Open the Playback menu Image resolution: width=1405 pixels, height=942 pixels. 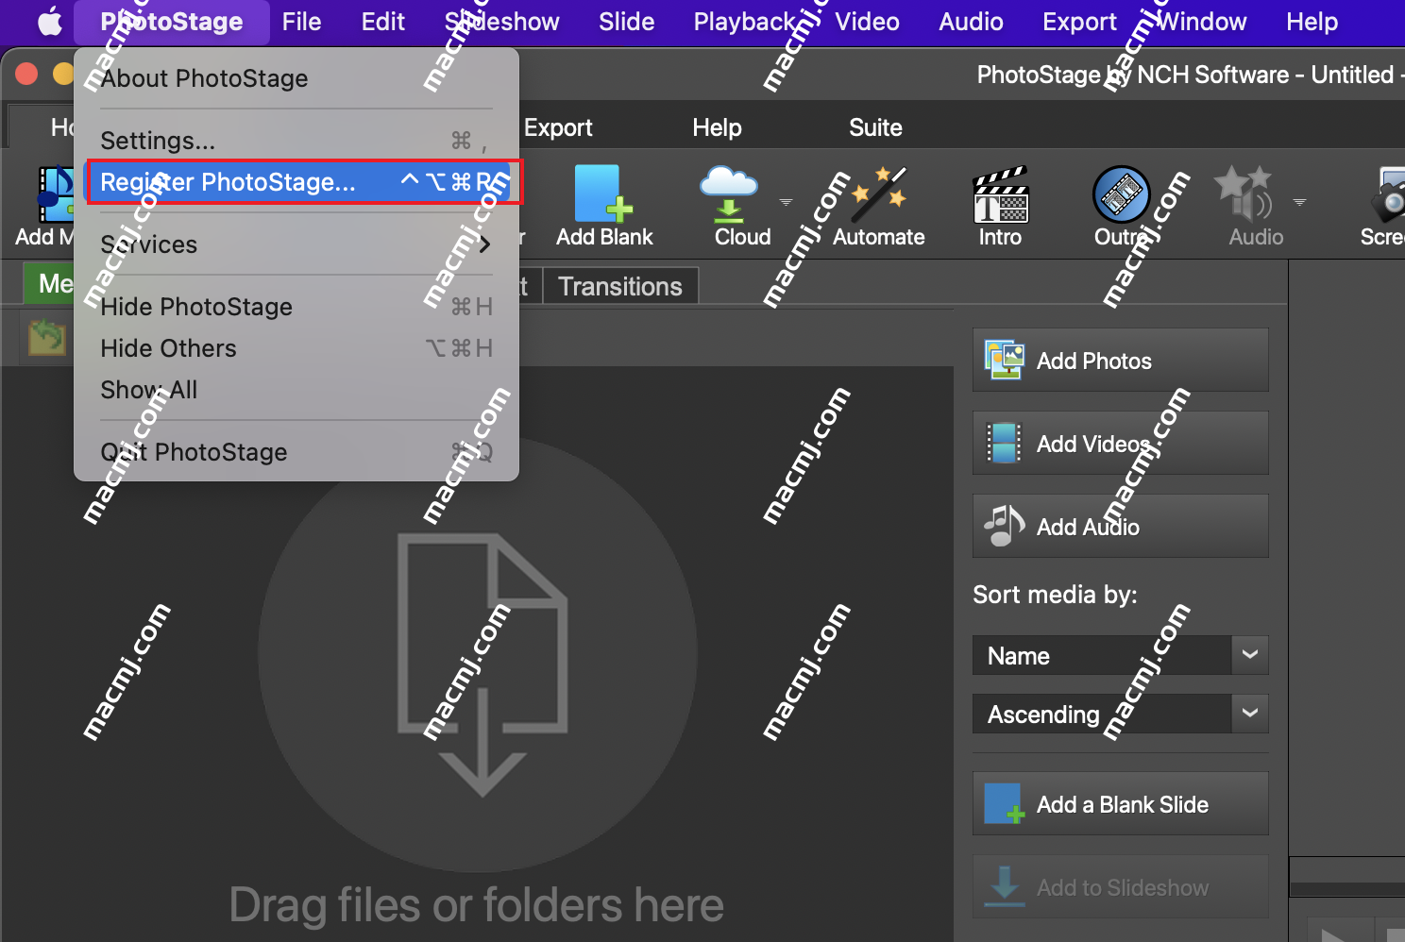745,22
